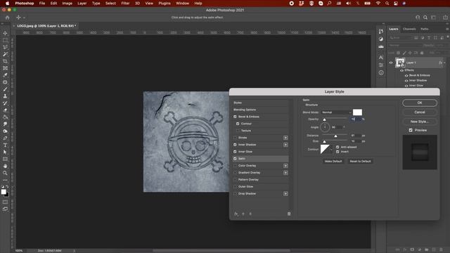Screen dimensions: 450x253
Task: Click Cancel in Layer Style dialog
Action: pos(420,112)
